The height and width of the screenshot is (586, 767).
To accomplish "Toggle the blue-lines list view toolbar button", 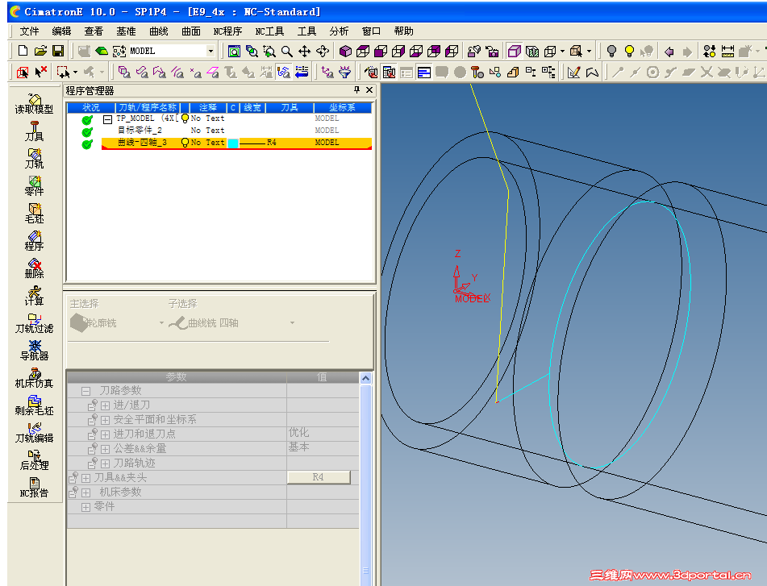I will (x=424, y=73).
